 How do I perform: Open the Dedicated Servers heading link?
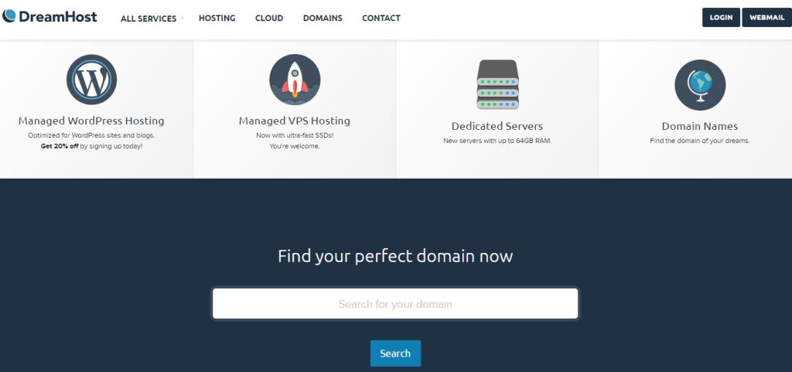[497, 126]
